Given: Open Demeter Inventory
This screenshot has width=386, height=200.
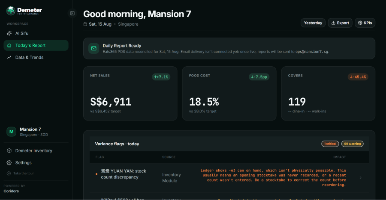Looking at the screenshot, I should [x=36, y=151].
